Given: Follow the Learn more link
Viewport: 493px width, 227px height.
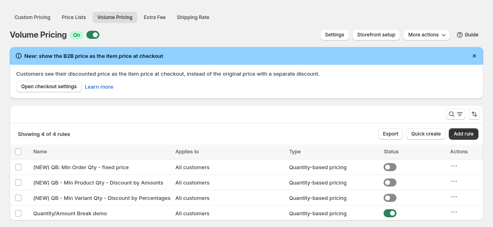Looking at the screenshot, I should tap(99, 87).
